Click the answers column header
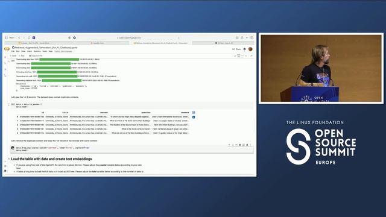386x217 pixels. (185, 113)
